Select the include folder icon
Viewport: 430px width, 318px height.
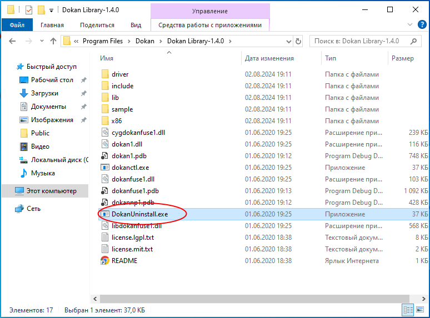tap(105, 86)
